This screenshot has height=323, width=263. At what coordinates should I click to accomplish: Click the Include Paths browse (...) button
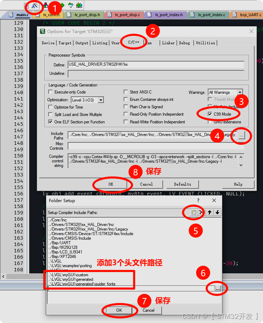(x=242, y=135)
